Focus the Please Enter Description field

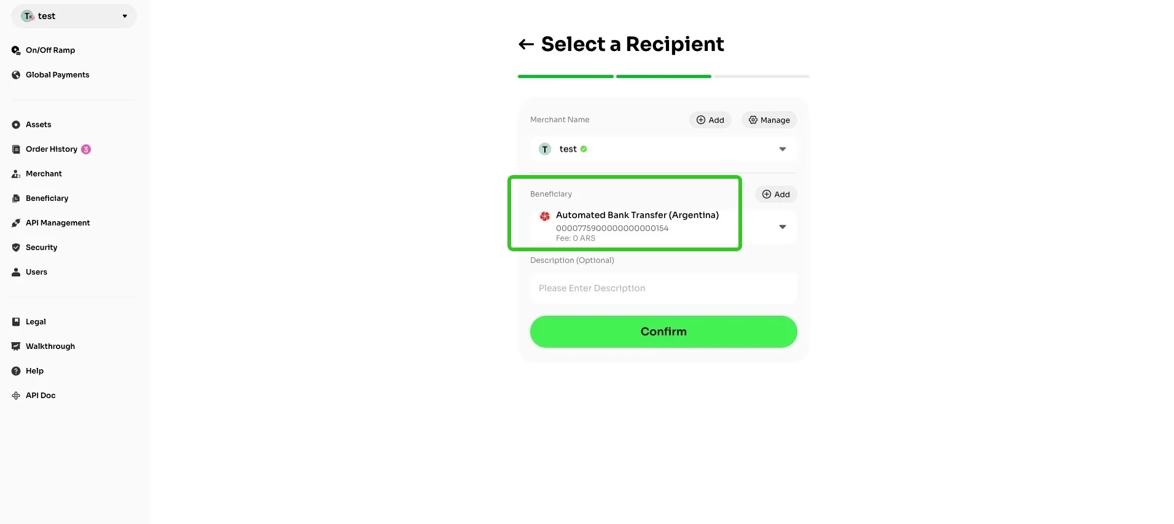click(663, 288)
